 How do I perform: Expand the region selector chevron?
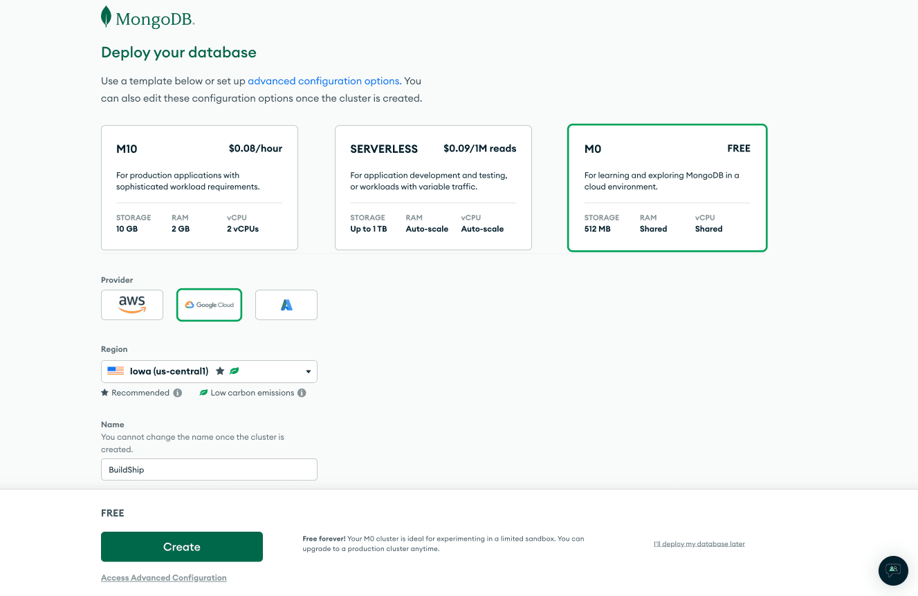pos(308,371)
